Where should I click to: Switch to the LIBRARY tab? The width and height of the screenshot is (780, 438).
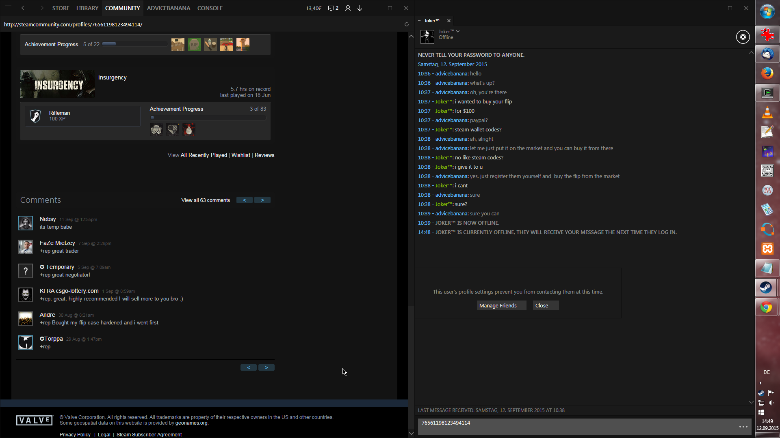click(87, 8)
